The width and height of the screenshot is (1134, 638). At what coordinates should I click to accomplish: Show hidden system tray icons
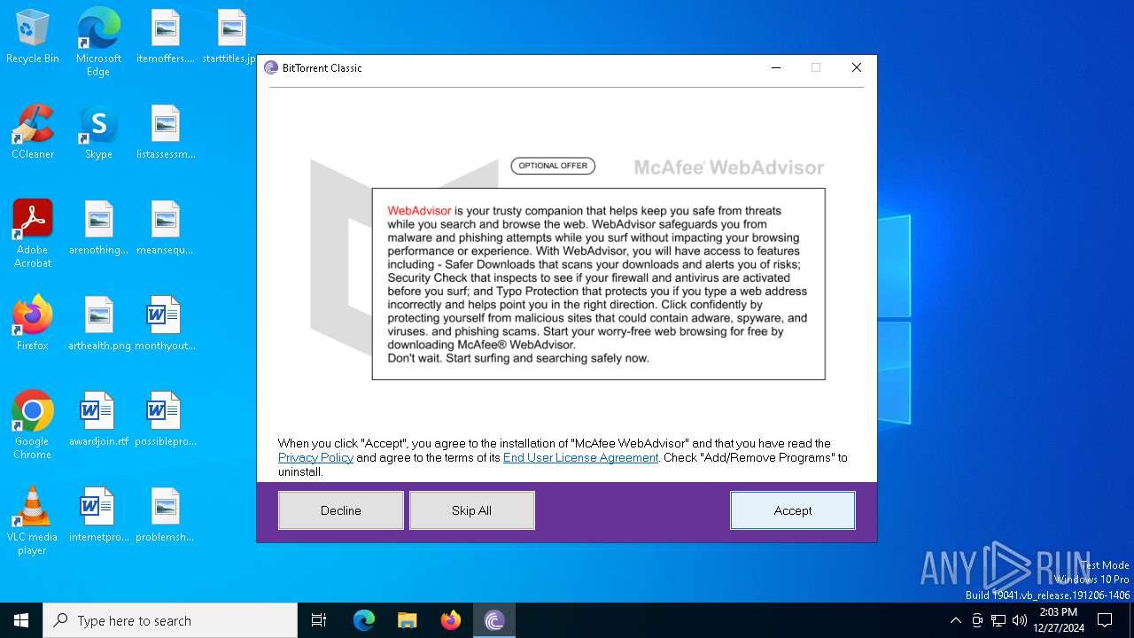coord(955,620)
